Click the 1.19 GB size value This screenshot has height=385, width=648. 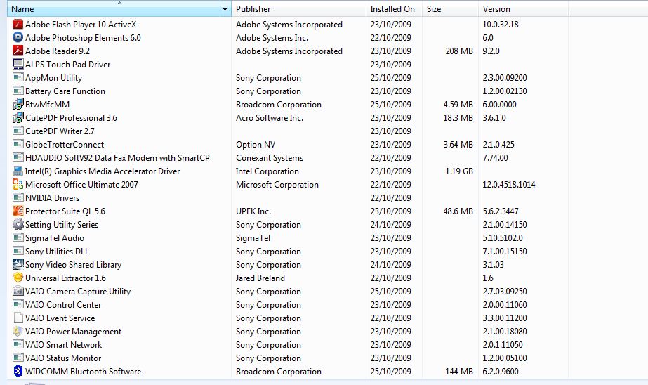459,171
